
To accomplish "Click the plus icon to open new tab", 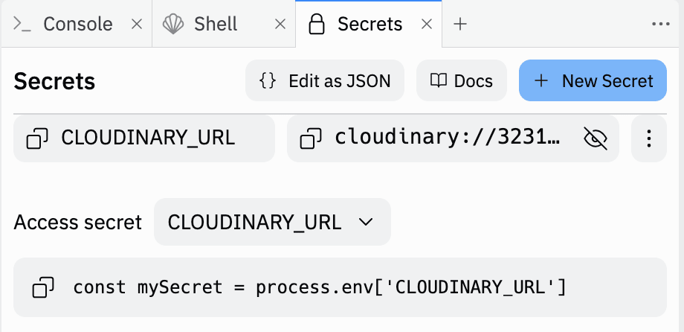I will (460, 24).
